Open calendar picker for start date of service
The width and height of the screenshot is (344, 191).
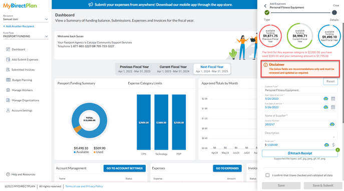333,99
